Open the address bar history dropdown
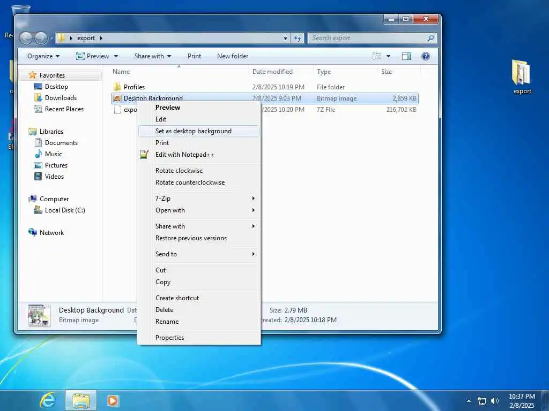This screenshot has height=411, width=549. [x=285, y=38]
